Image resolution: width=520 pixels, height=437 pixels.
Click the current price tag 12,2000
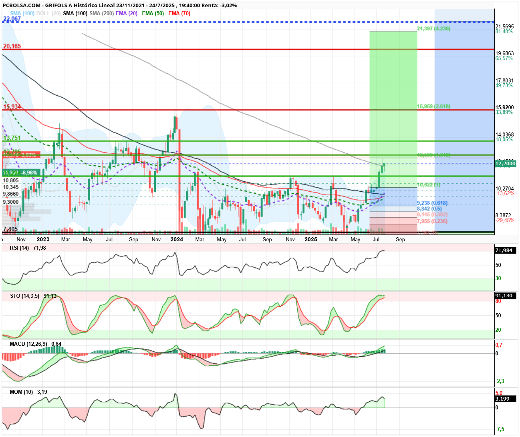[506, 163]
